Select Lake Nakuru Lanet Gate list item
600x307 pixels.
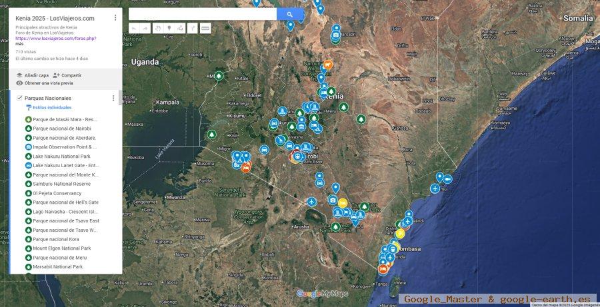[62, 165]
